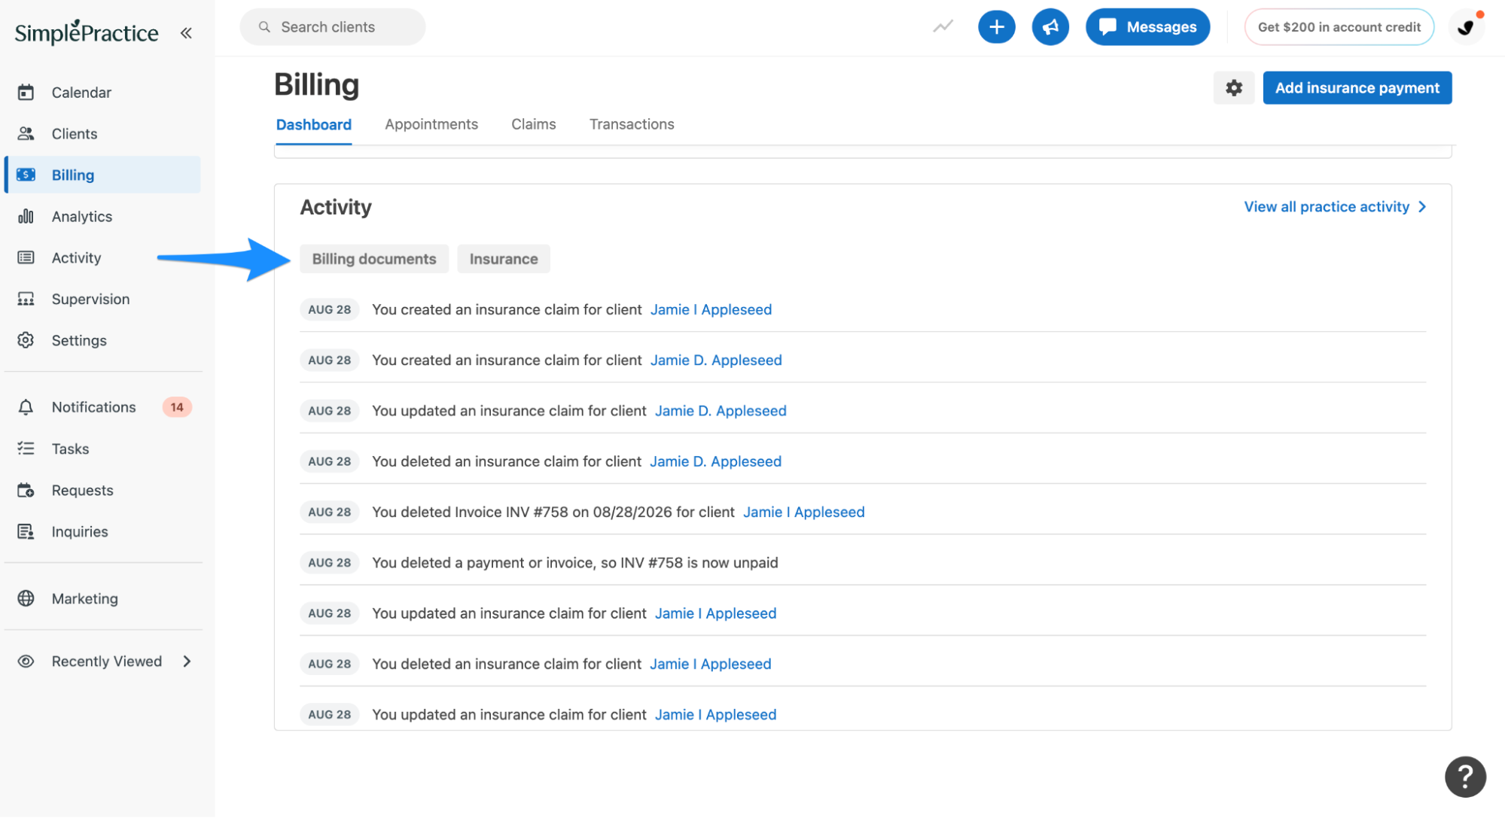Open billing settings gear icon
The image size is (1505, 818).
pyautogui.click(x=1233, y=88)
